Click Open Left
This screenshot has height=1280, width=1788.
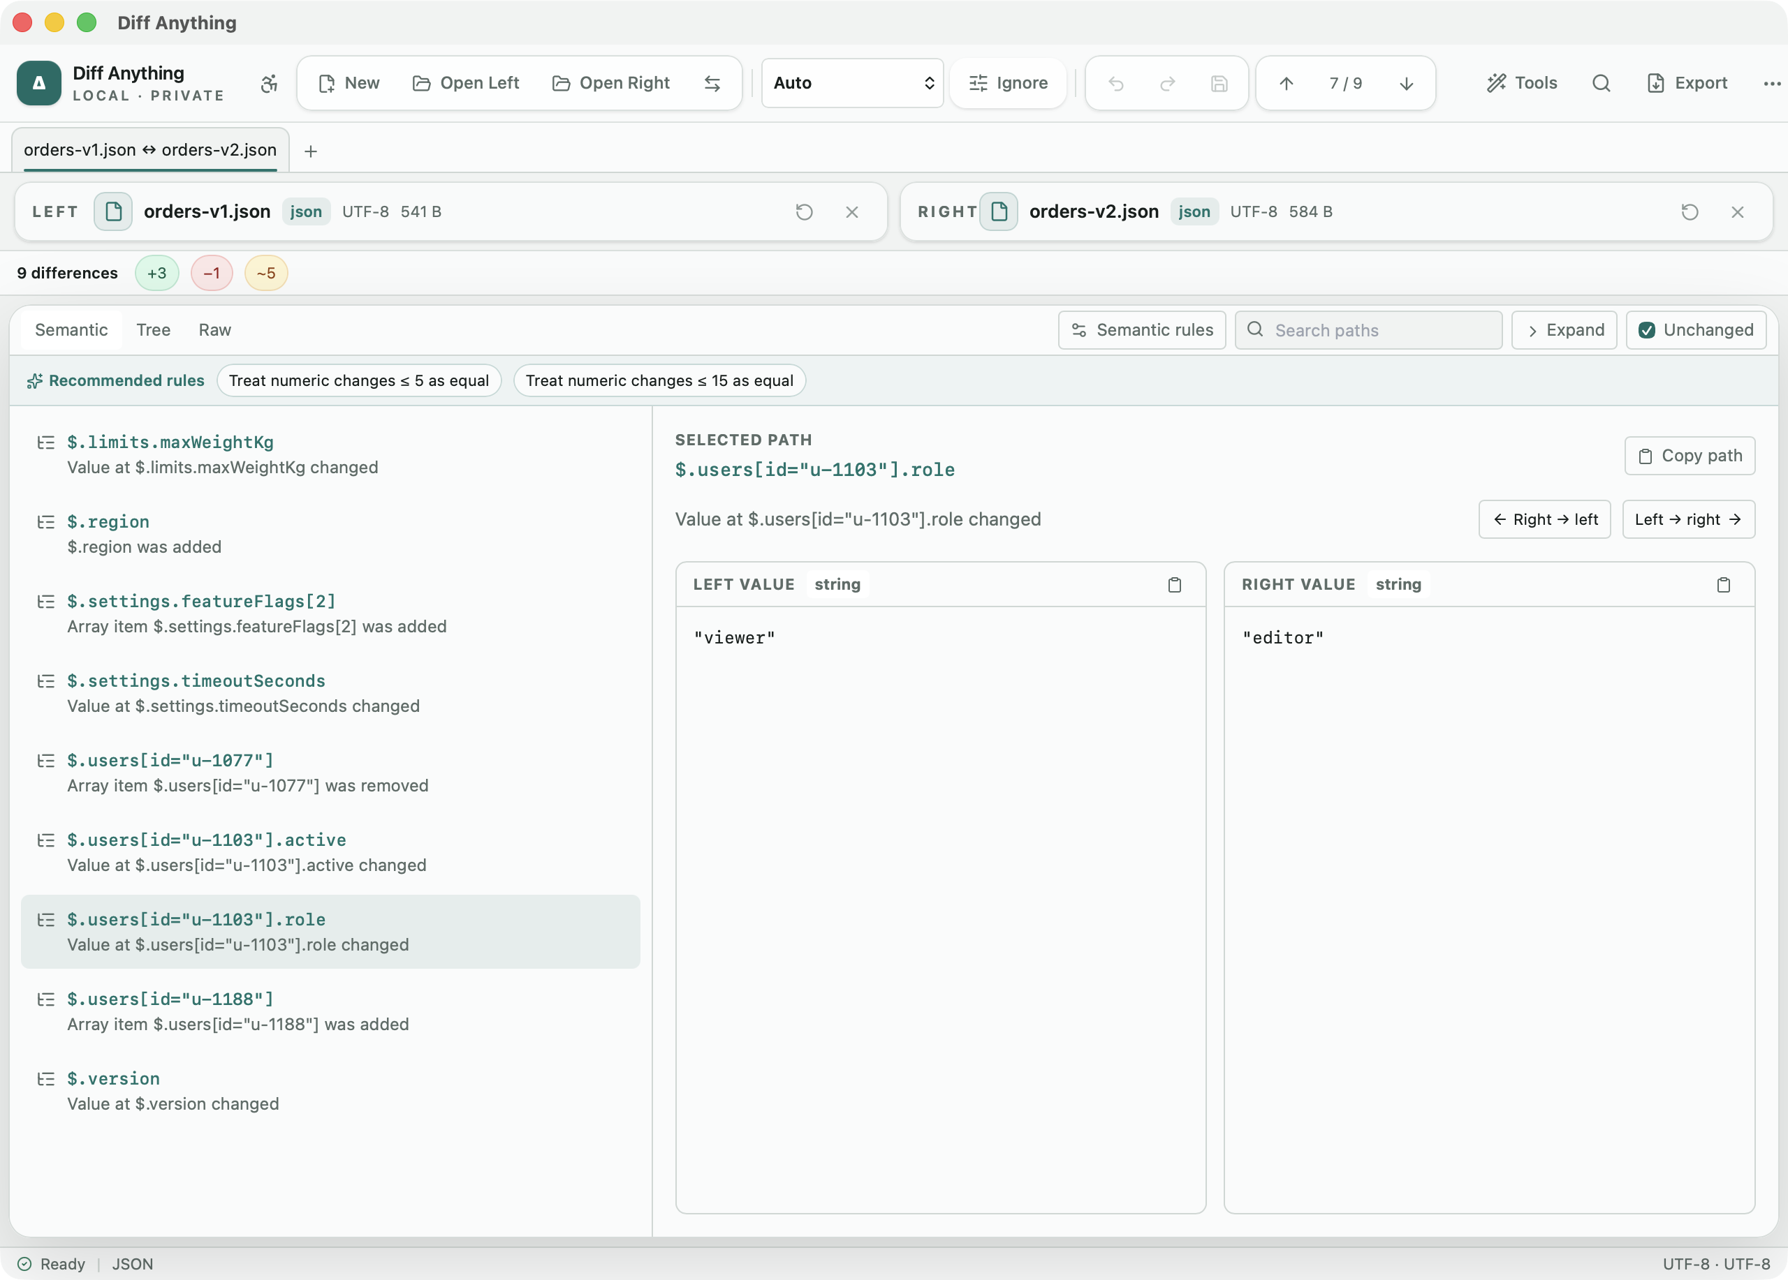(465, 84)
